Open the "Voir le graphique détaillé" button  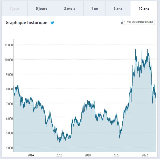(138, 22)
